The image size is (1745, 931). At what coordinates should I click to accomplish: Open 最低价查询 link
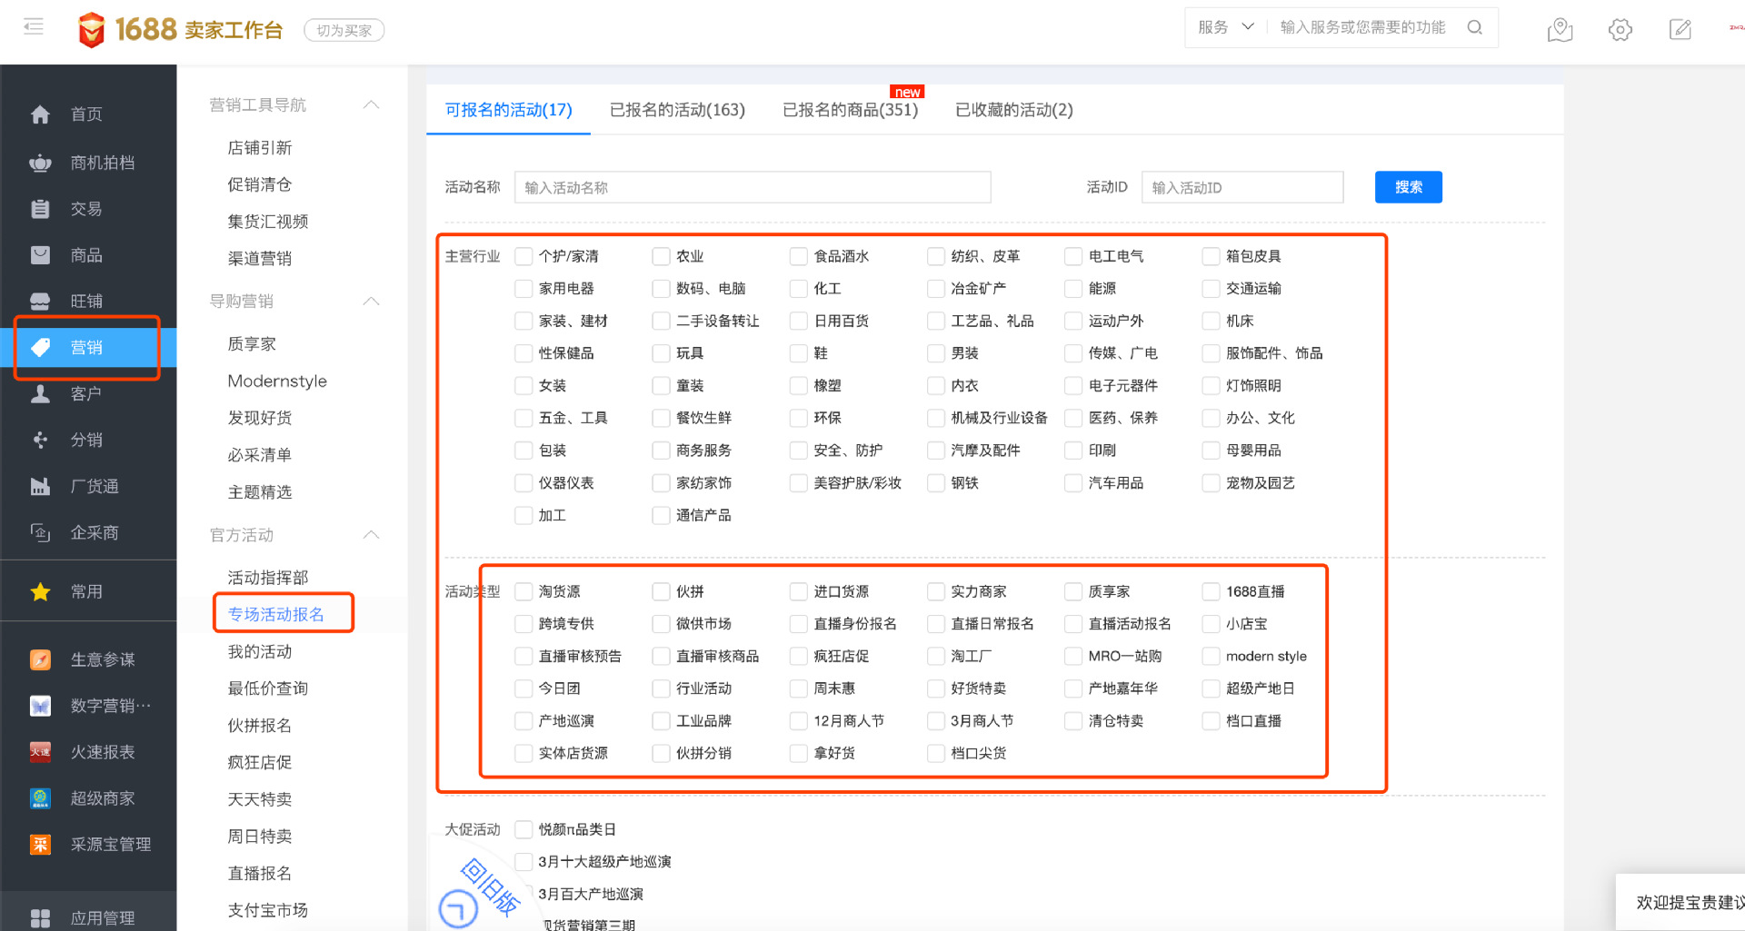coord(268,688)
